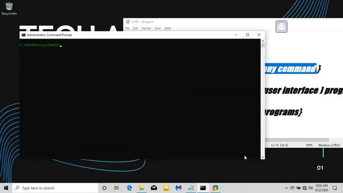Select the Command Prompt taskbar icon
This screenshot has height=193, width=343.
(203, 188)
